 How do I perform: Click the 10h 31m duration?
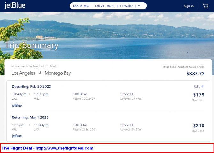pos(80,94)
